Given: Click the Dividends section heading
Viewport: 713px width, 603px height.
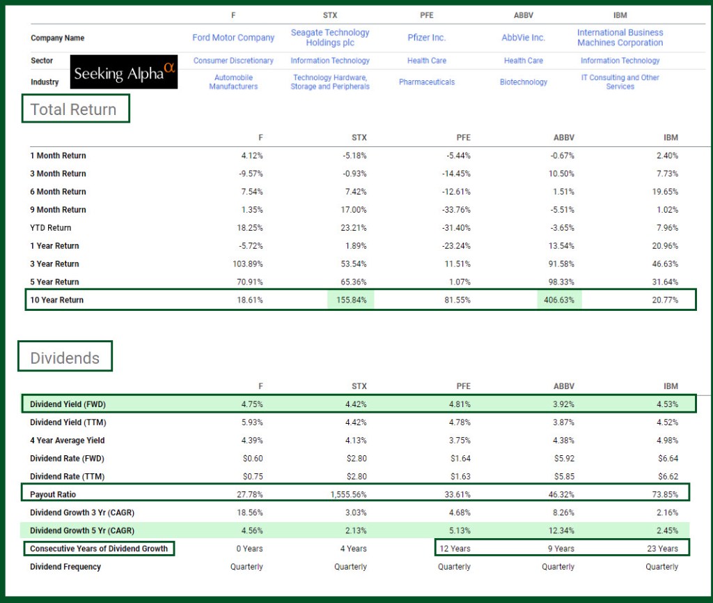Looking at the screenshot, I should (x=65, y=358).
